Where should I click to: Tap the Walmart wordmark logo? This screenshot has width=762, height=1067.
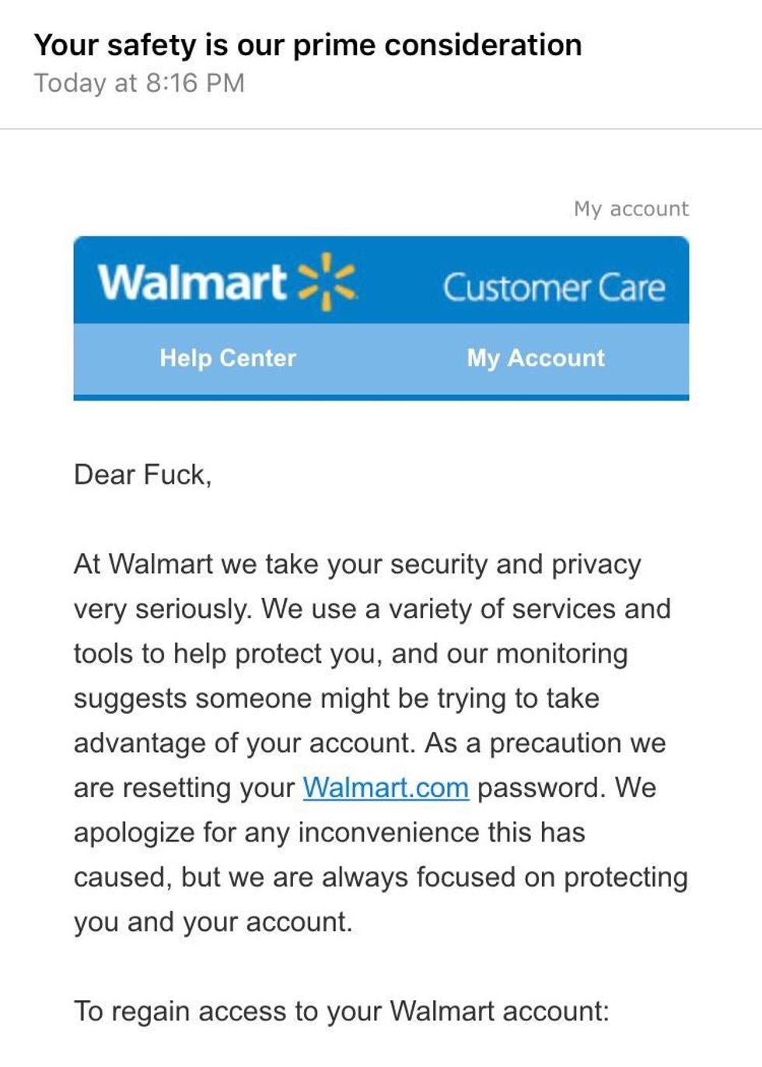coord(192,282)
